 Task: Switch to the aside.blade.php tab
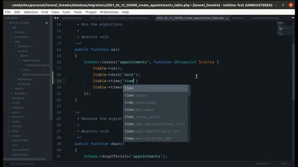point(72,18)
